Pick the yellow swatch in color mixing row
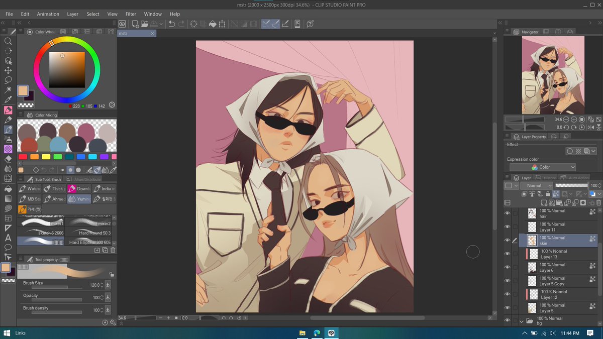603x339 pixels. [46, 157]
